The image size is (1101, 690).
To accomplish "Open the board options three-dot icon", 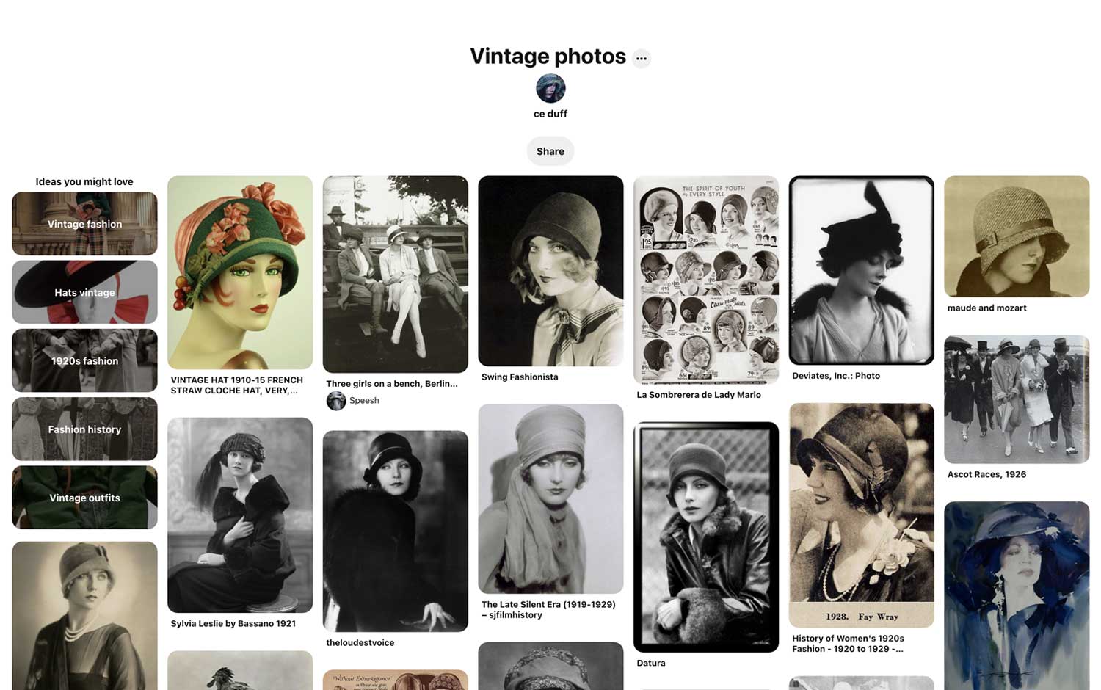I will click(x=642, y=58).
